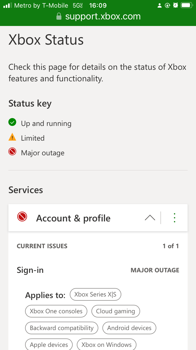Select the Cloud gaming tag
Screen dimensions: 196x350
click(116, 311)
